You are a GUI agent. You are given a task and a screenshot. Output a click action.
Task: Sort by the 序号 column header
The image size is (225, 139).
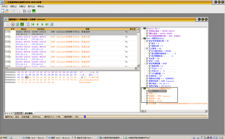pyautogui.click(x=13, y=29)
